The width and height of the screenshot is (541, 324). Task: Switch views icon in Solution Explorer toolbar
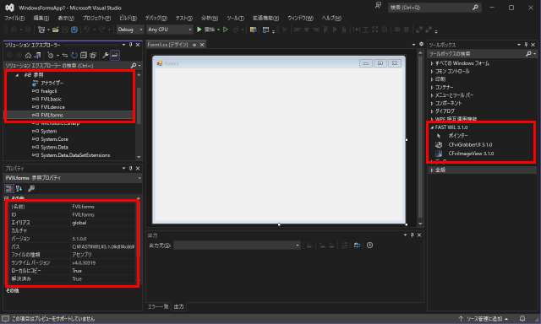point(37,55)
